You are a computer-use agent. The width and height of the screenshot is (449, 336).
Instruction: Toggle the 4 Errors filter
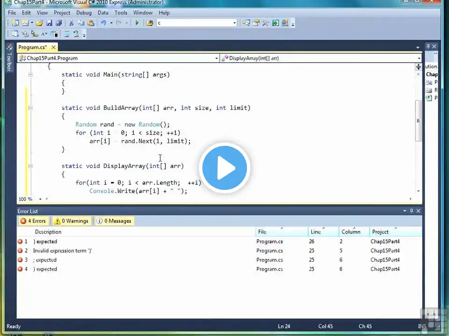tap(33, 221)
